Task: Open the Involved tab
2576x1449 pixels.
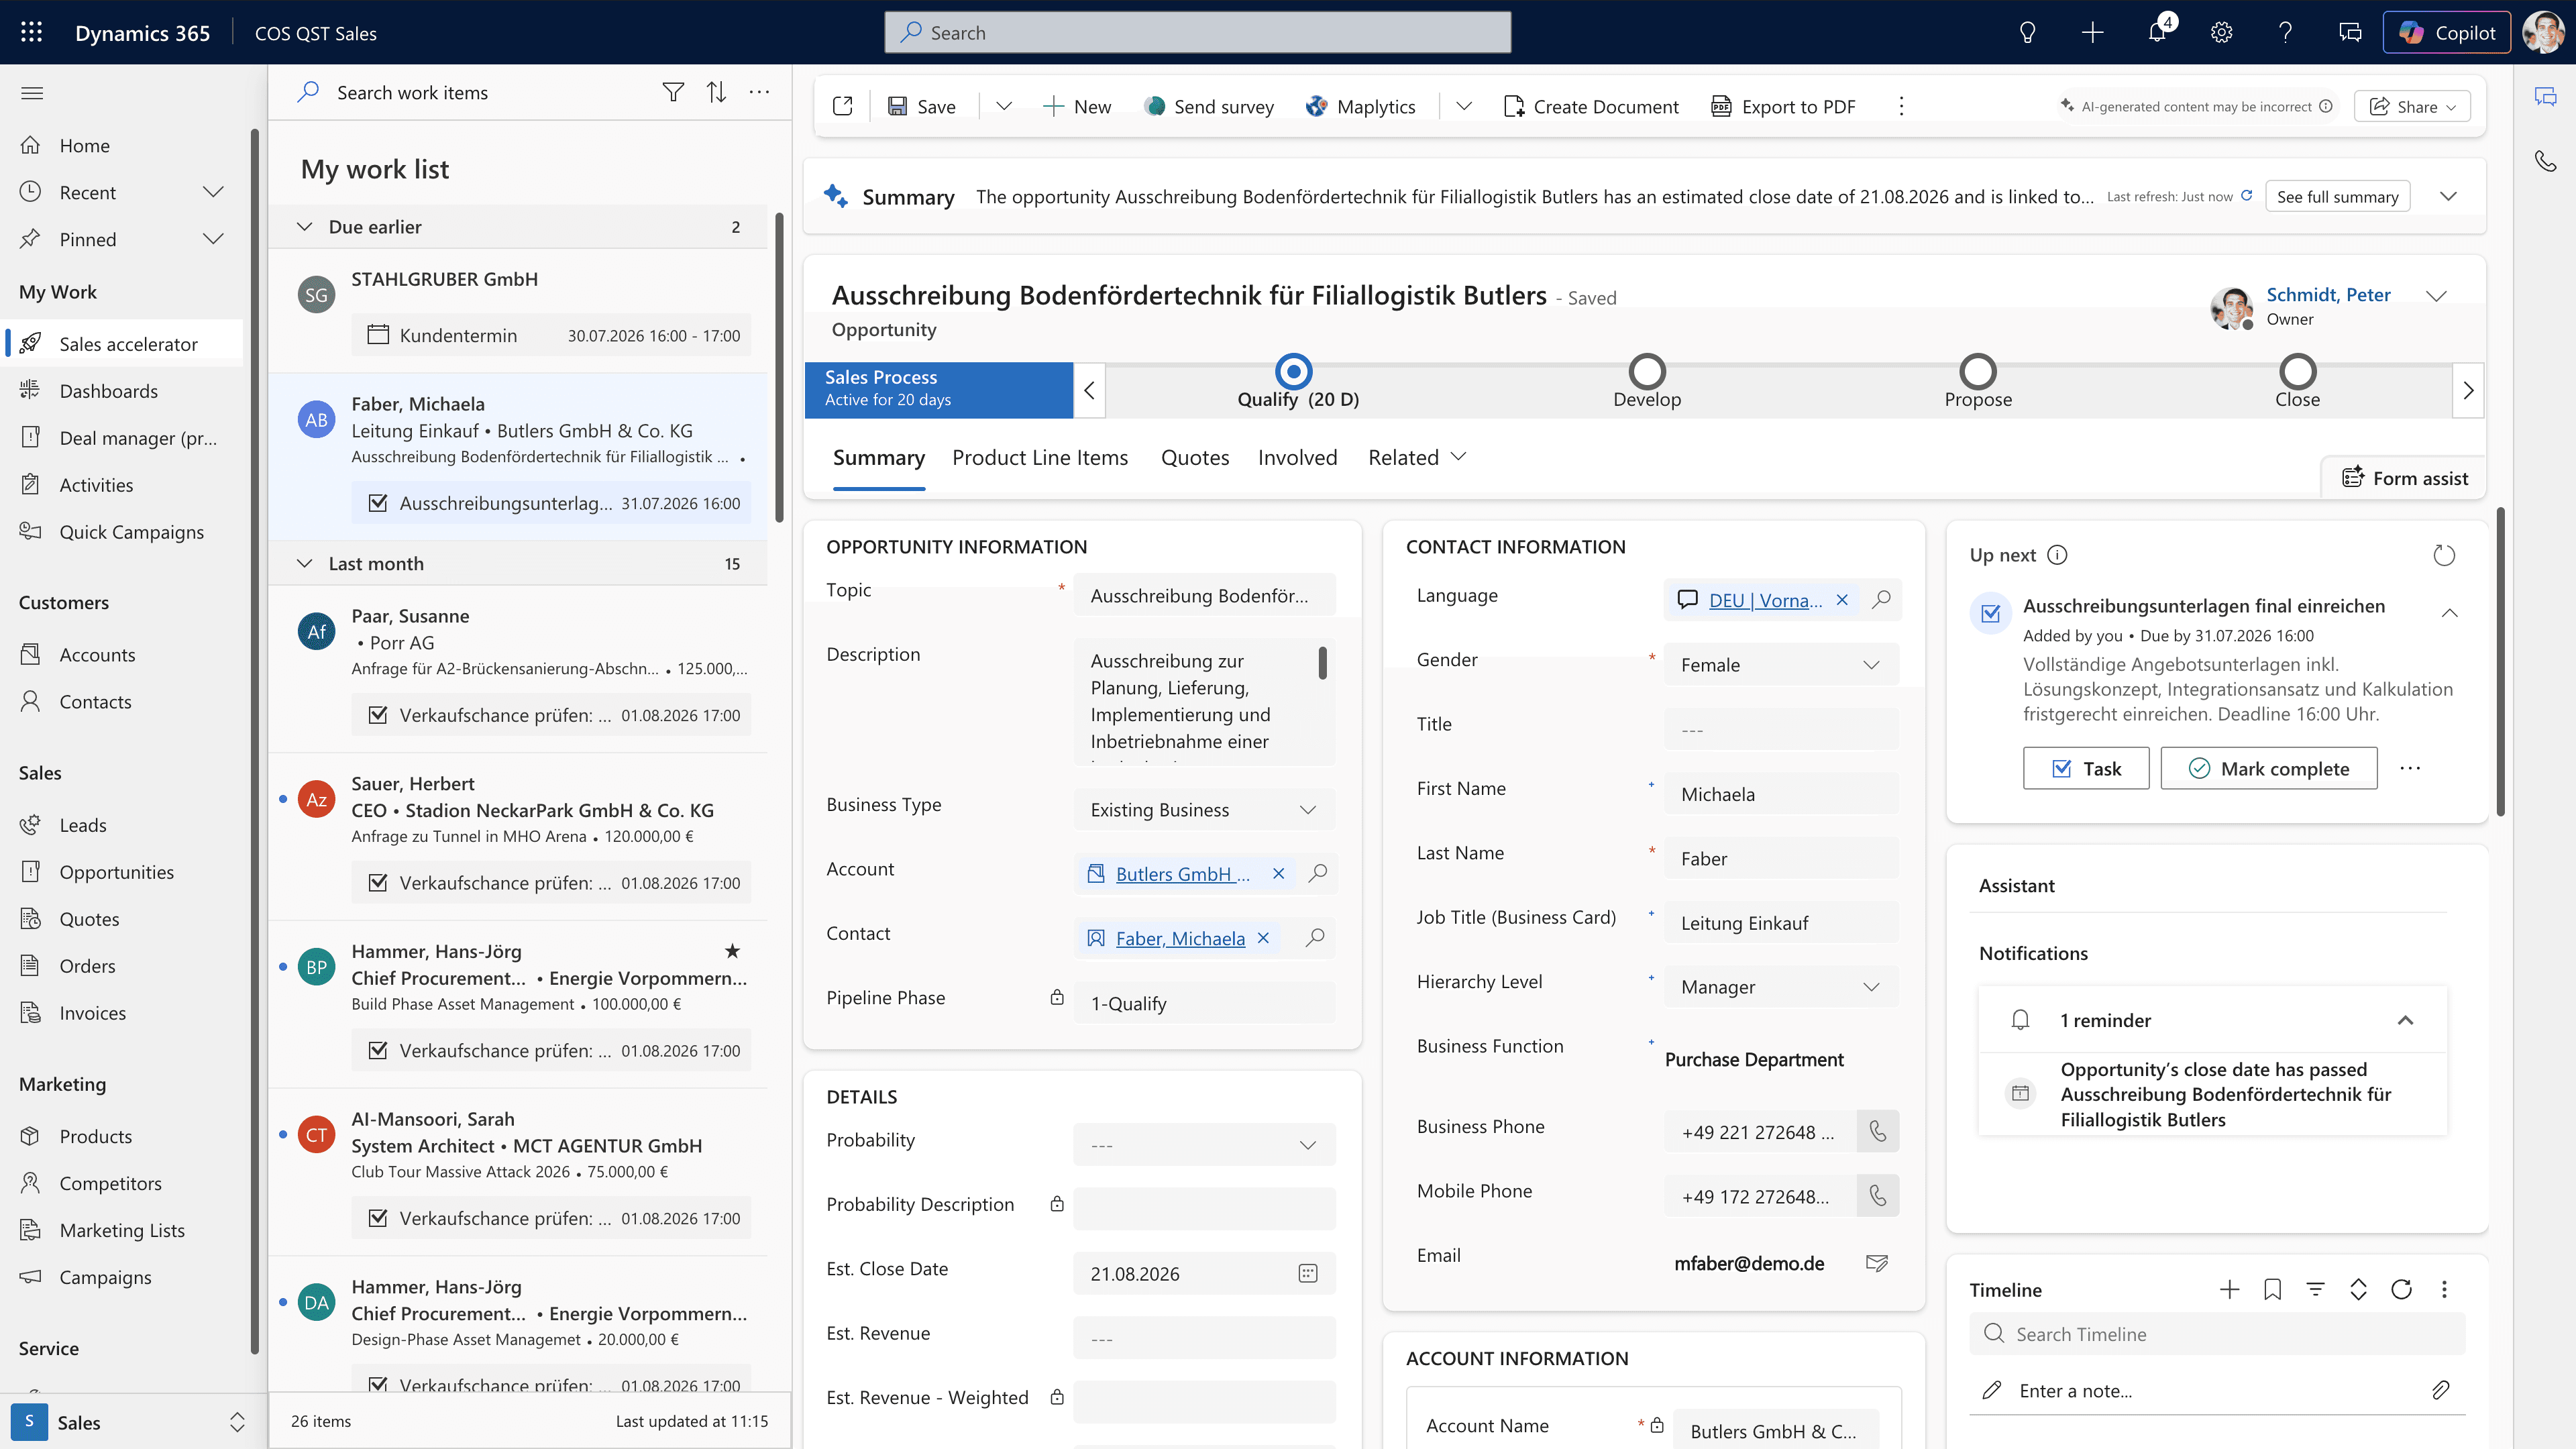Action: (x=1297, y=457)
